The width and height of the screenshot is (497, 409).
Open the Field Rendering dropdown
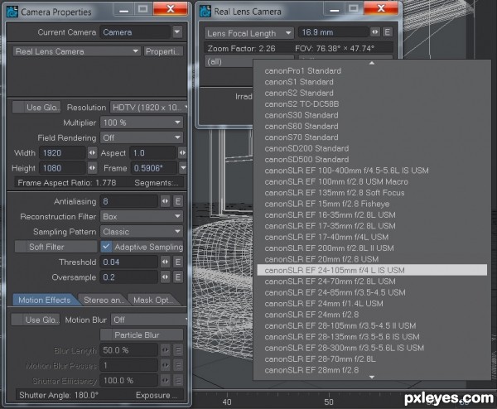click(x=142, y=137)
